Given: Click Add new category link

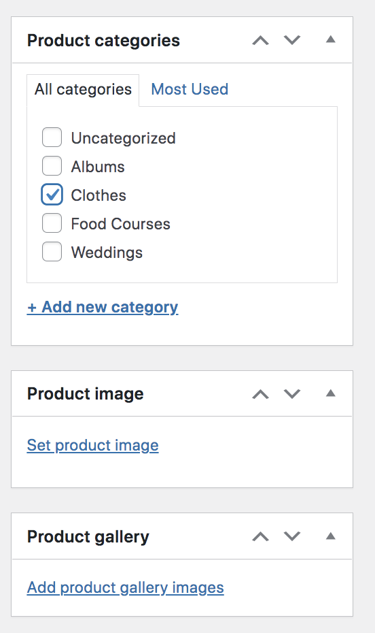Looking at the screenshot, I should coord(103,307).
